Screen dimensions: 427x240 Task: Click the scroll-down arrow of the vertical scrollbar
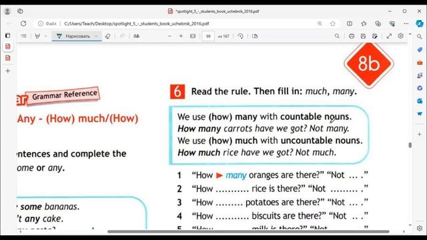coord(410,225)
